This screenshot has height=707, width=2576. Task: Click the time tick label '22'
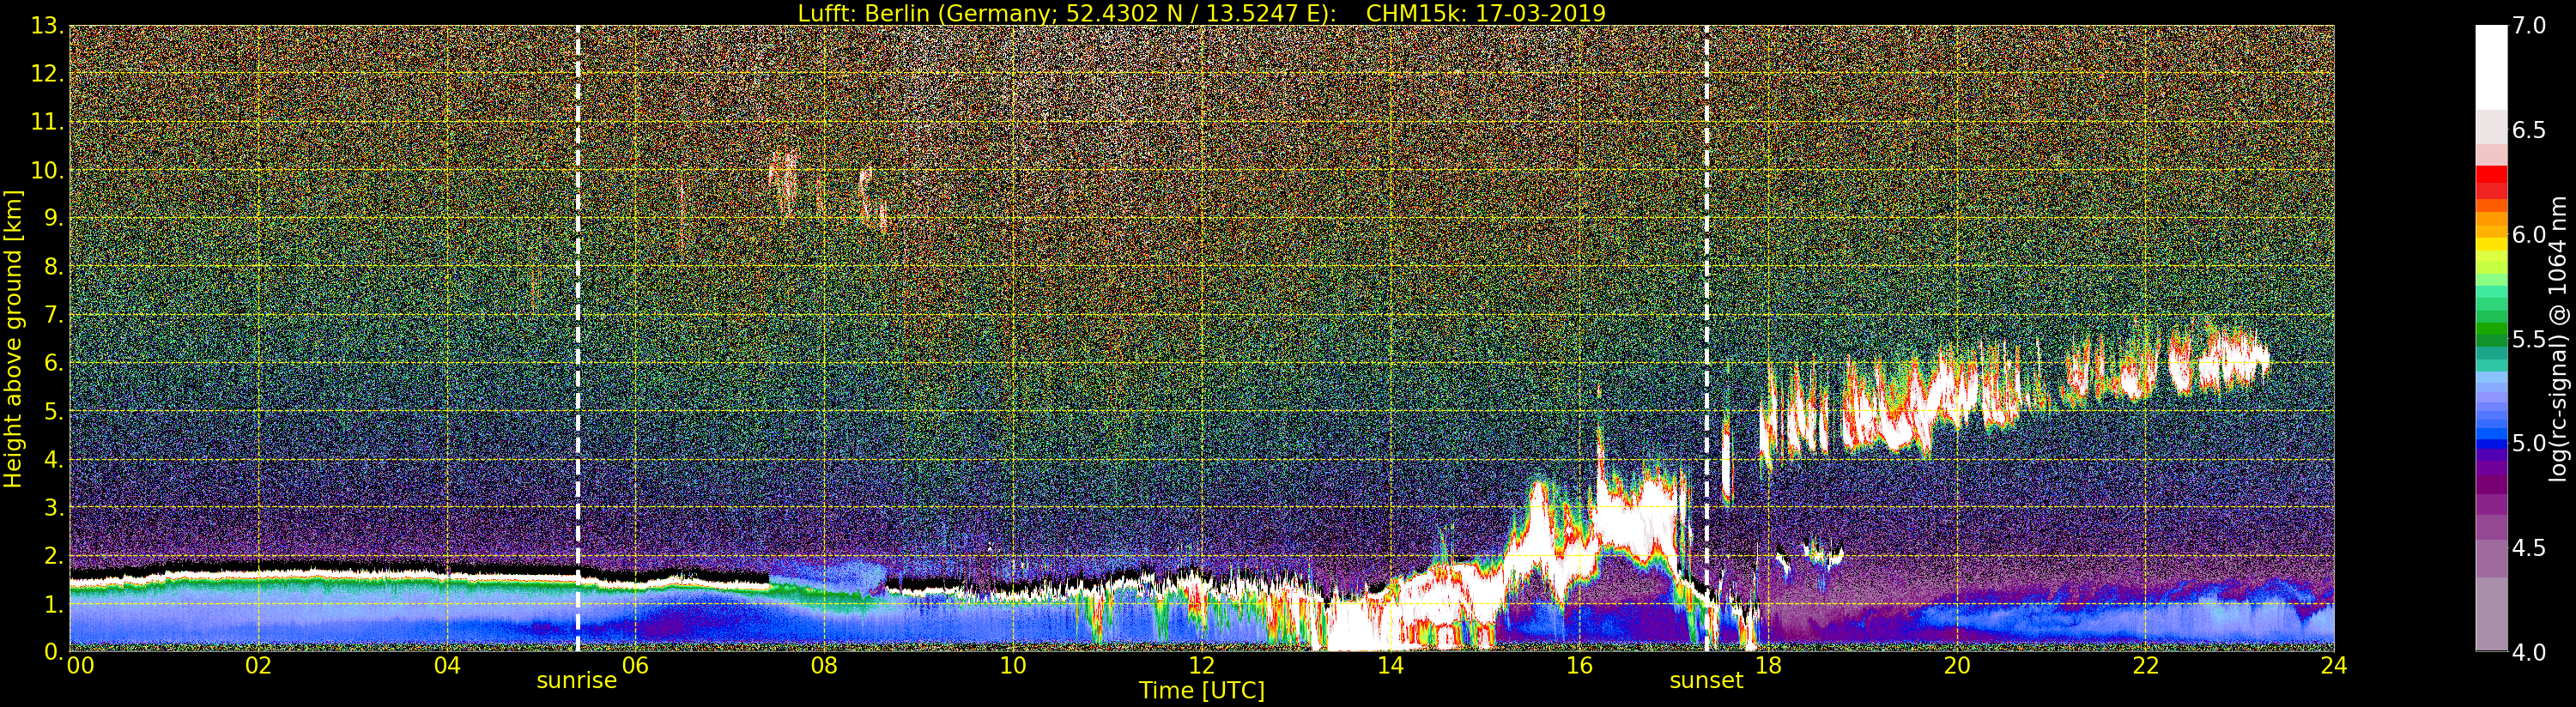[2146, 666]
